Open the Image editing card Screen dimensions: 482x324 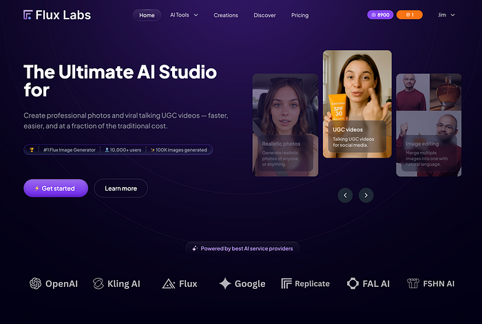[429, 125]
